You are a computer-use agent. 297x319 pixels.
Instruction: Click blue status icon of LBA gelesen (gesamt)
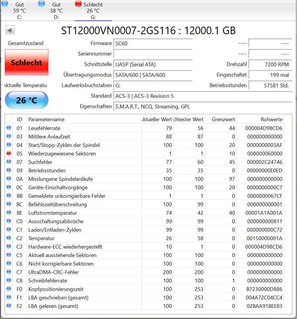(x=9, y=306)
